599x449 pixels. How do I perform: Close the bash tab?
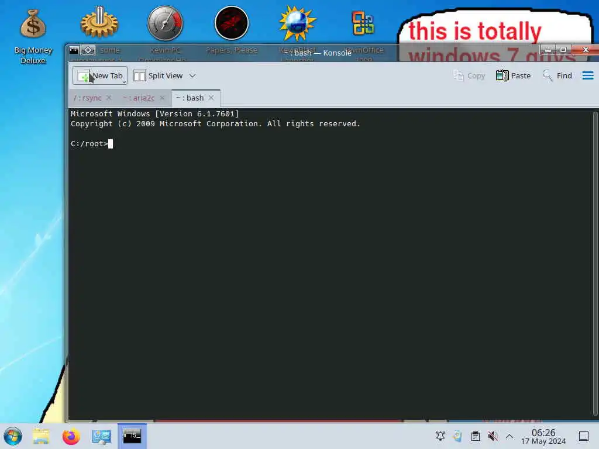(211, 98)
